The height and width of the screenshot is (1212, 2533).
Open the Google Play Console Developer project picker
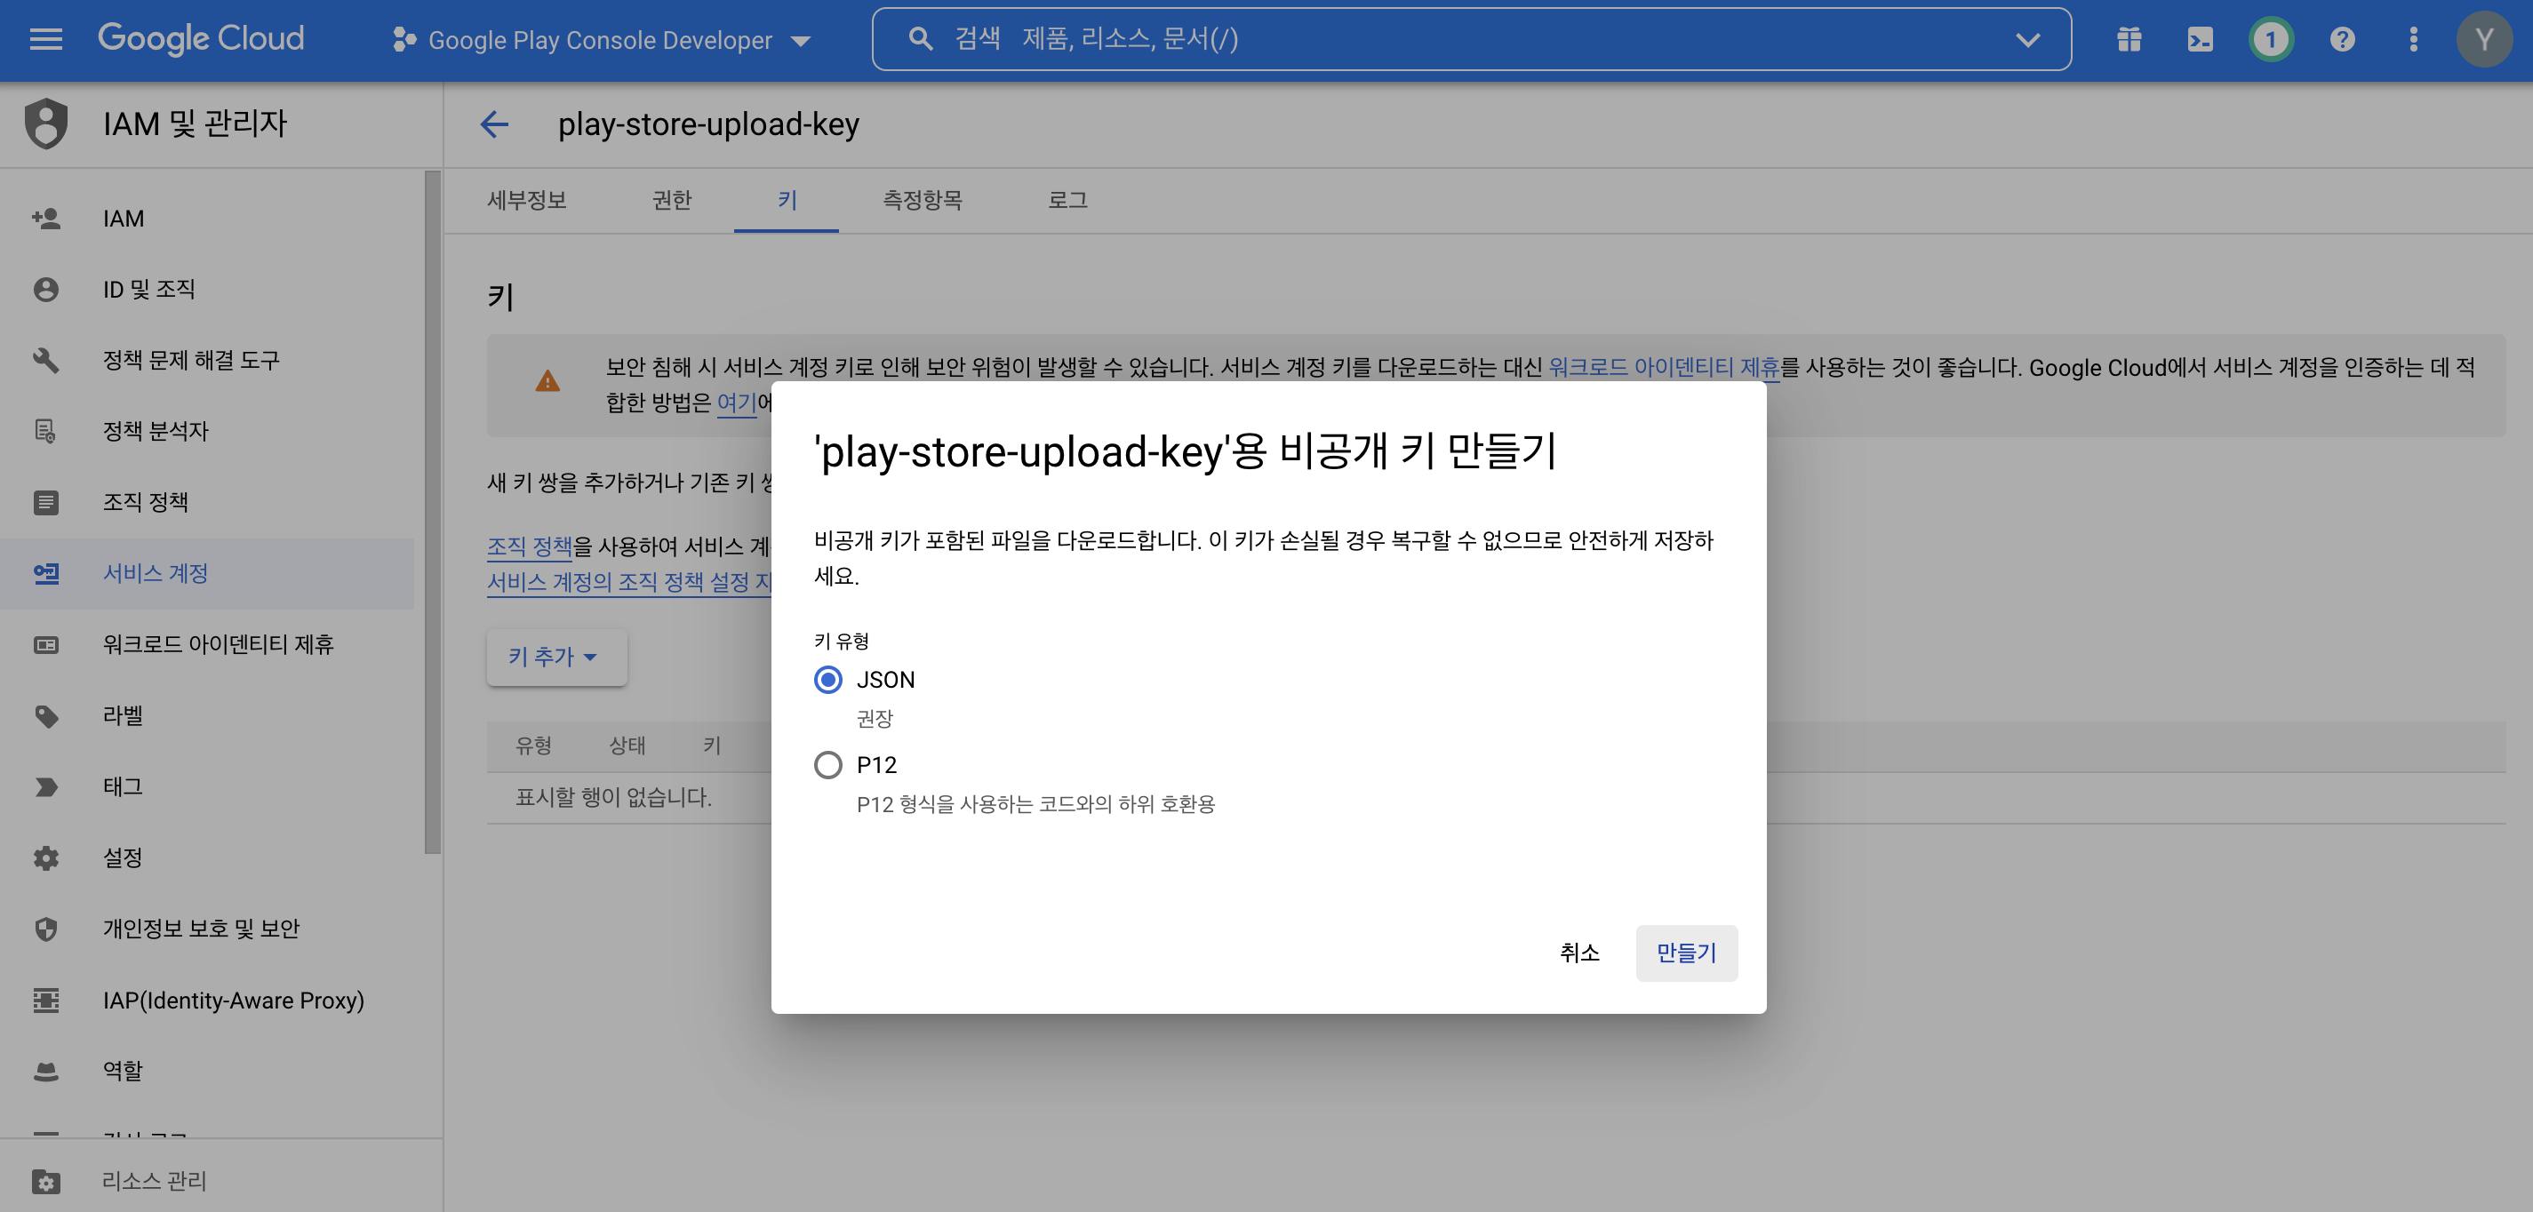click(601, 40)
